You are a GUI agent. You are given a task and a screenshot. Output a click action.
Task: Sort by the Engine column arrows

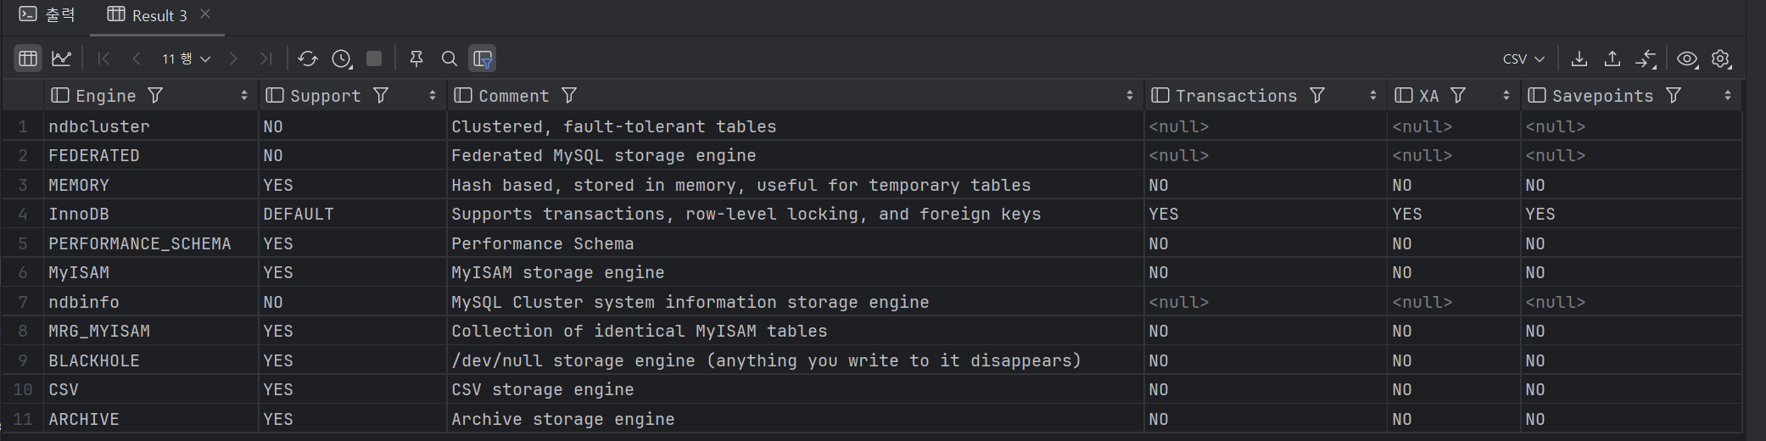(x=244, y=96)
